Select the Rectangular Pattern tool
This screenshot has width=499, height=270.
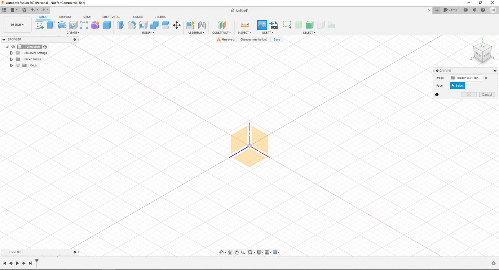[x=84, y=25]
